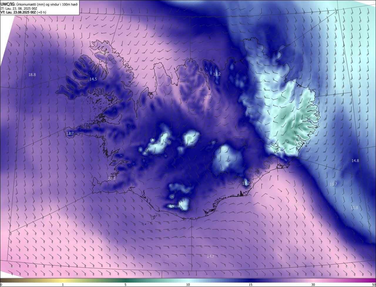Click the 14.5 value over the Westfjords
The image size is (376, 287).
pyautogui.click(x=93, y=79)
